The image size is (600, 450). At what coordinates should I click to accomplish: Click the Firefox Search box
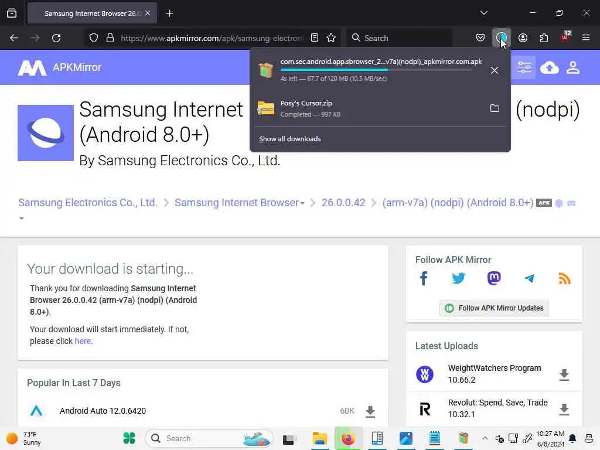tap(400, 38)
